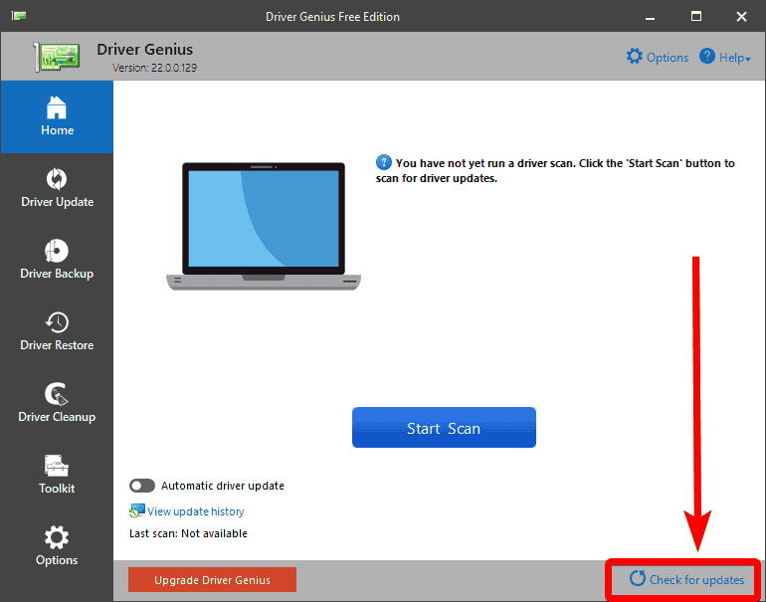Viewport: 766px width, 602px height.
Task: Open Driver Update in the sidebar
Action: click(57, 188)
